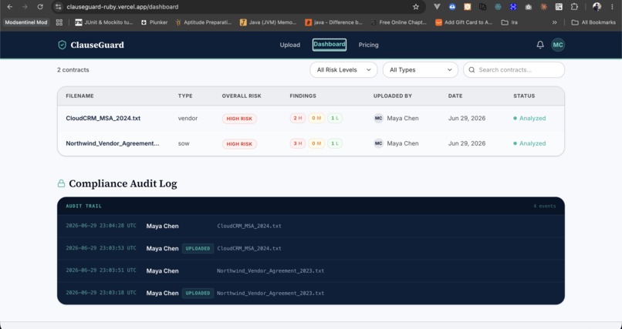Click the orange starburst extension icon
622x329 pixels.
(x=543, y=7)
